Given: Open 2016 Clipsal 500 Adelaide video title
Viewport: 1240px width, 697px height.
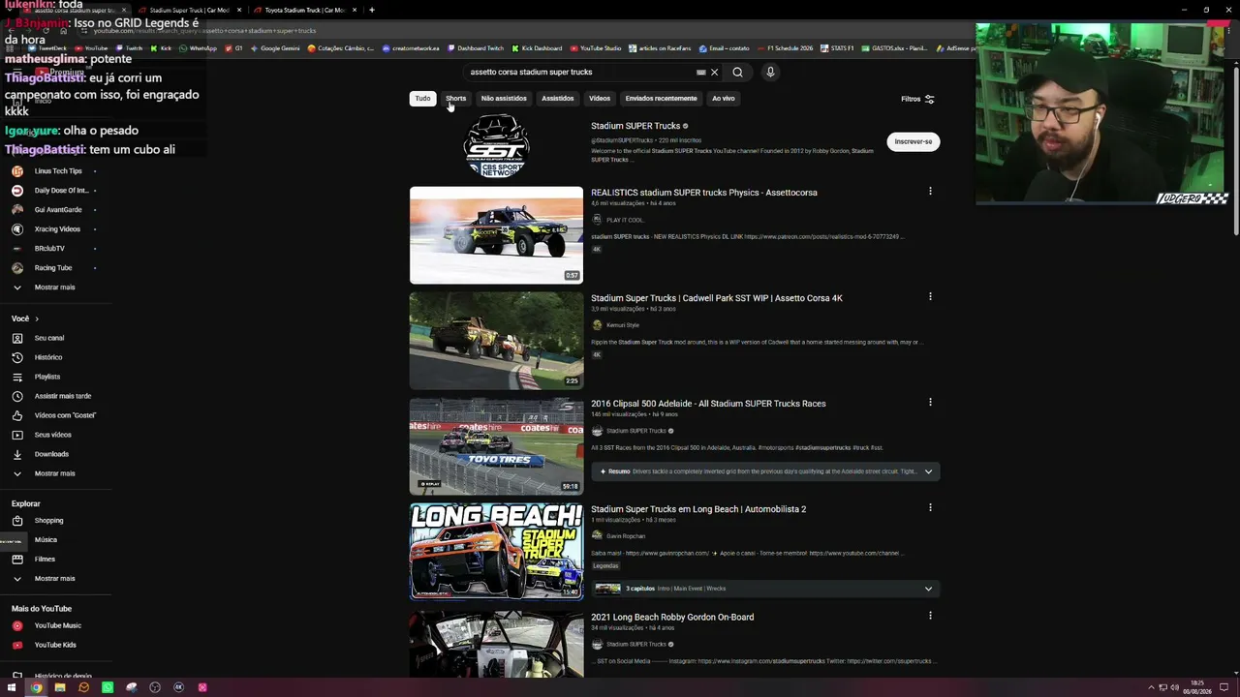Looking at the screenshot, I should [708, 404].
